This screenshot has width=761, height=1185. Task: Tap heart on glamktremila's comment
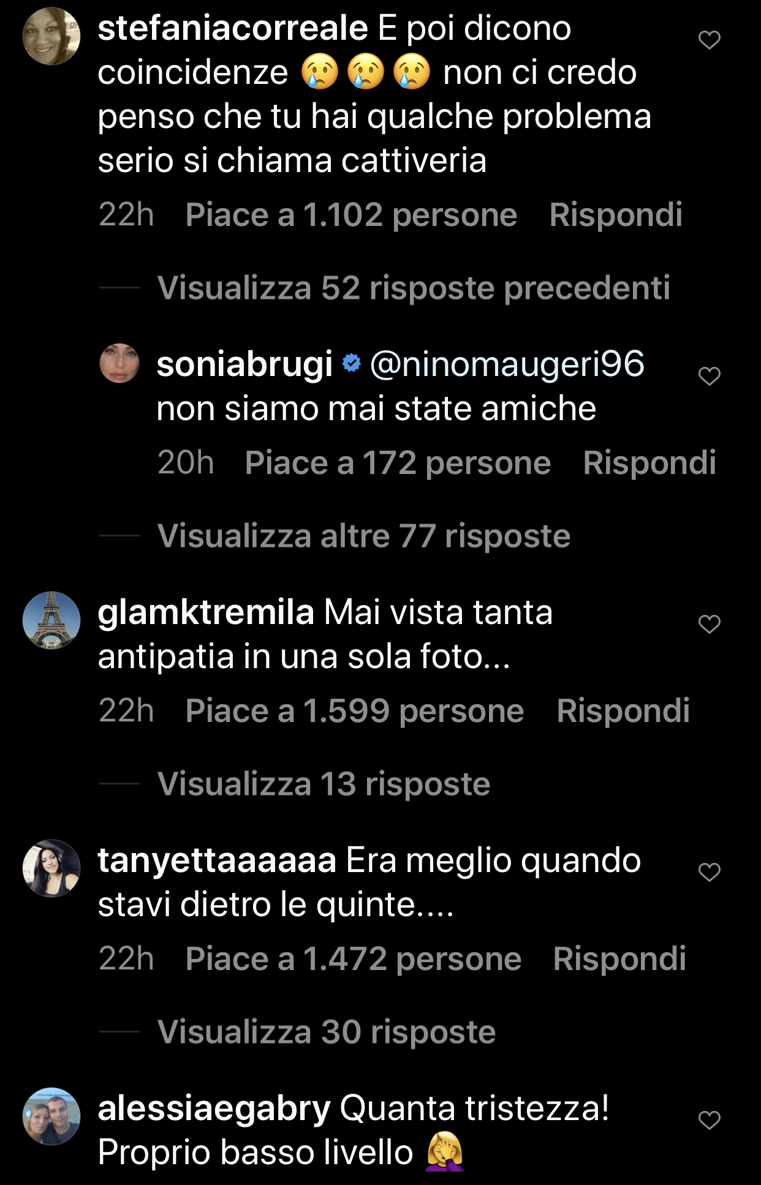(x=709, y=624)
